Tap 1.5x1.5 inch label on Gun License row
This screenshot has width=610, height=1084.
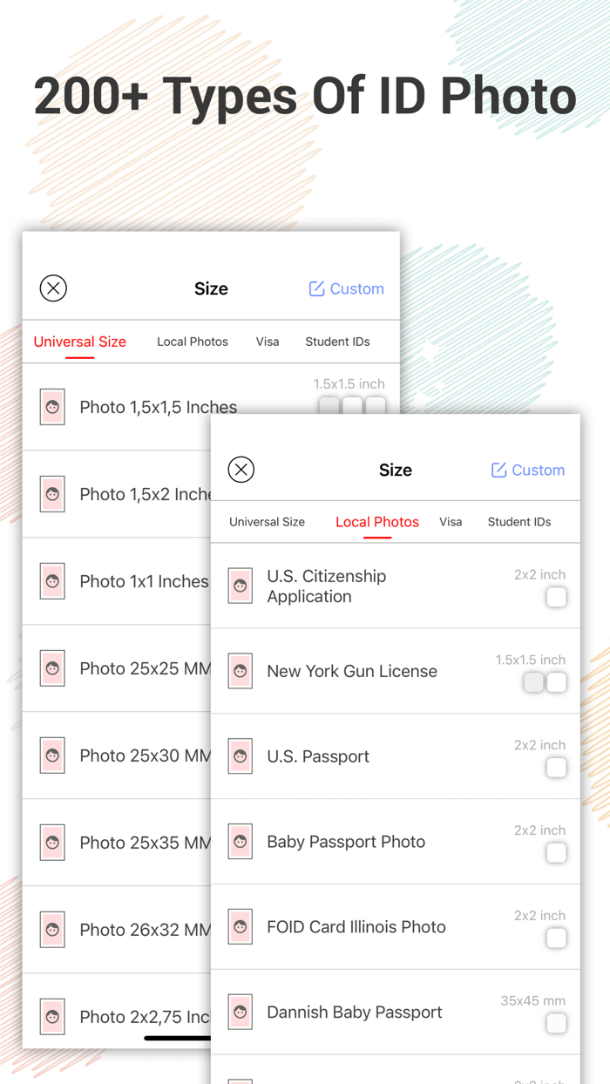(x=531, y=660)
